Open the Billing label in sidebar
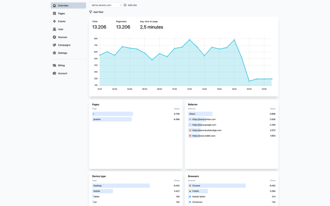The image size is (330, 206). (61, 65)
